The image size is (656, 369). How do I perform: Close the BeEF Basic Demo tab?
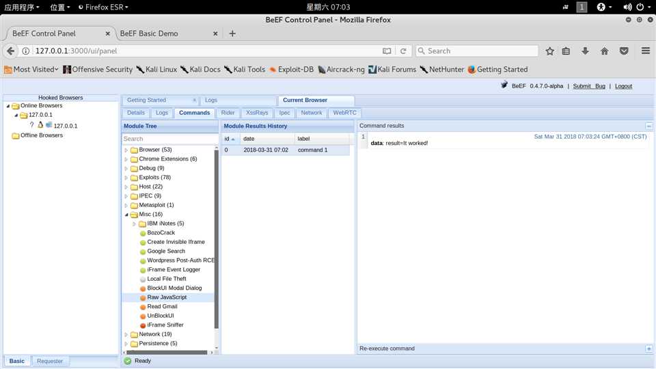(x=215, y=33)
